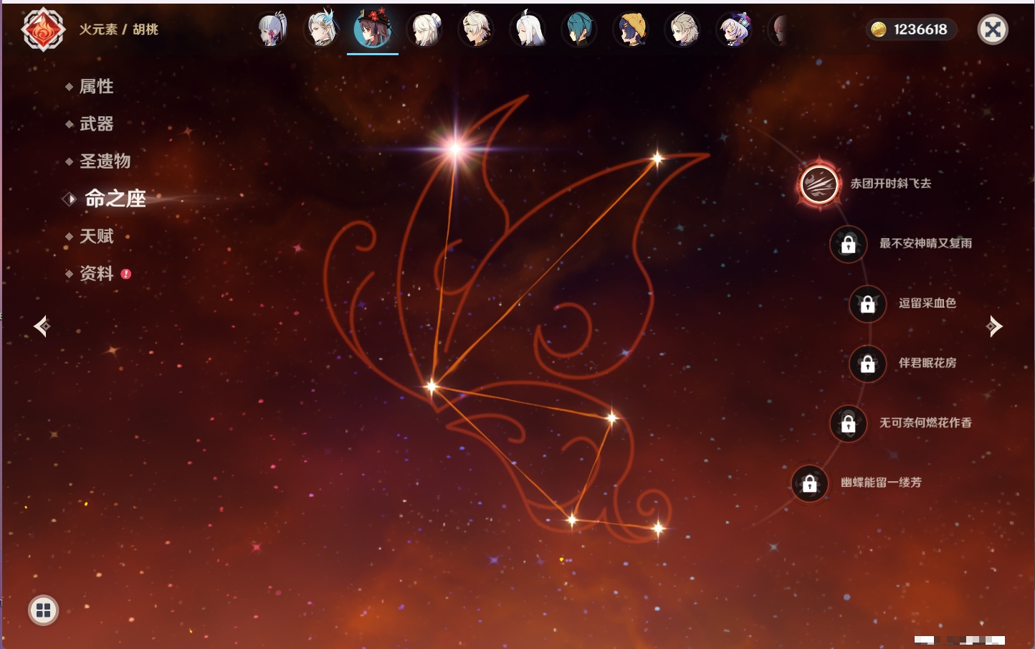Viewport: 1035px width, 649px height.
Task: Open unlocked constellation 赤团开时斜飞去
Action: 819,184
